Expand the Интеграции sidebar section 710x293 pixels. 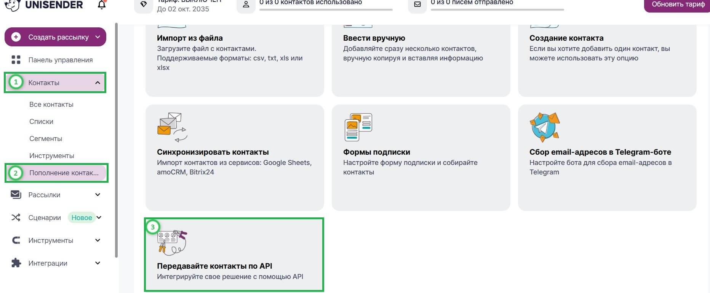click(x=98, y=263)
